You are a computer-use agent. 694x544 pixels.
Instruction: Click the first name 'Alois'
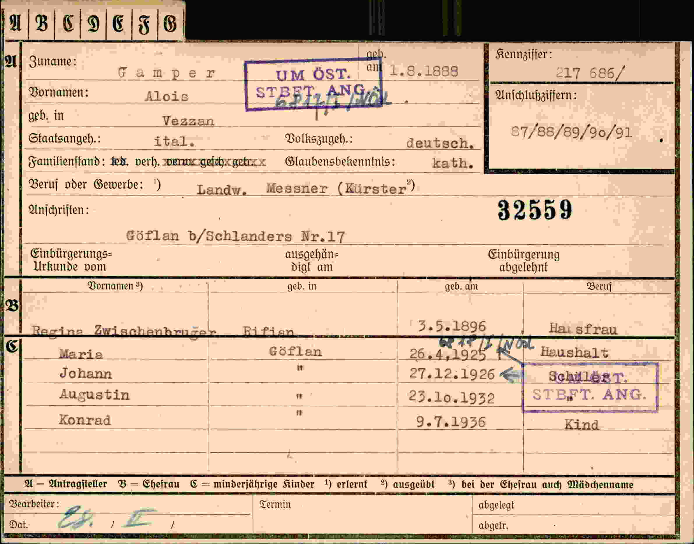tap(167, 96)
